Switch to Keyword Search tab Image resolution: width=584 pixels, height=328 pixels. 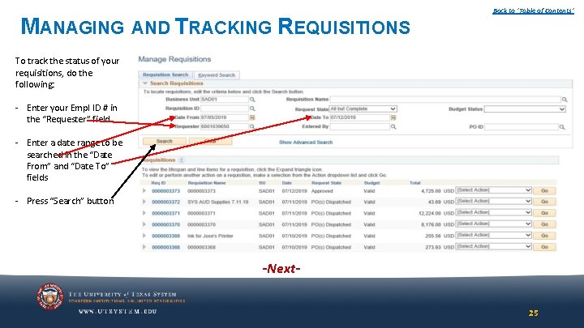(217, 75)
